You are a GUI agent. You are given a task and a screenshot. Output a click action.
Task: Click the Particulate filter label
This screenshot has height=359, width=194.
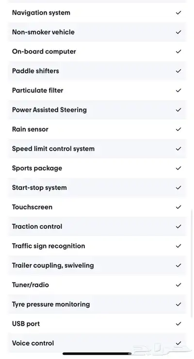tap(37, 90)
